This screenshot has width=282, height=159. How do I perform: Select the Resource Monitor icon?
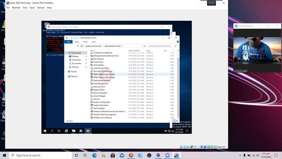92,93
